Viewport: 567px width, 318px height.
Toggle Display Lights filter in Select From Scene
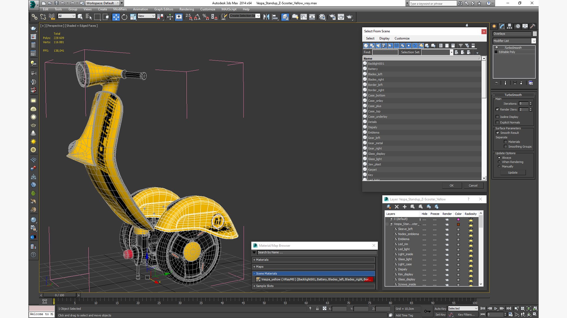pyautogui.click(x=378, y=46)
